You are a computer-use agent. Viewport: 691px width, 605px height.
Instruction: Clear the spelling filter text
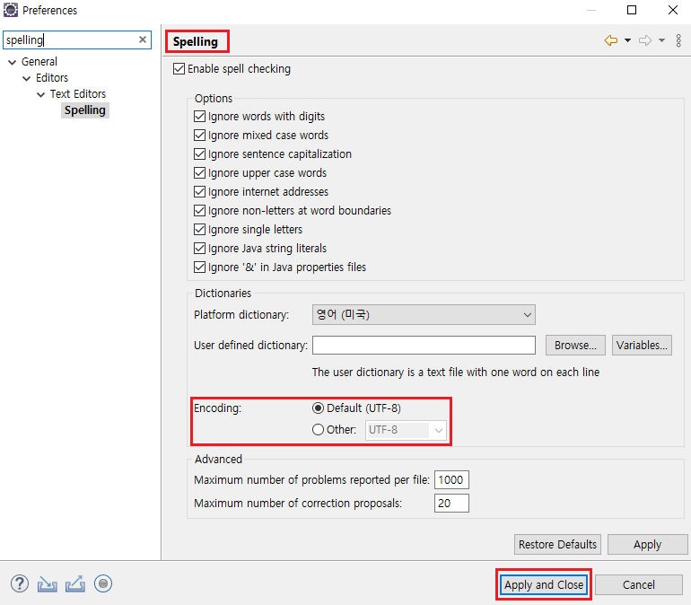[x=143, y=39]
